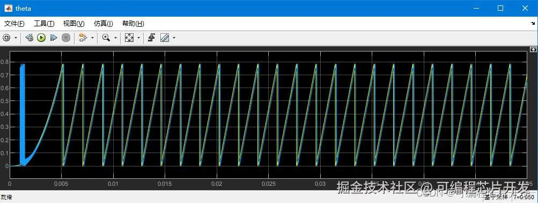This screenshot has height=203, width=538.
Task: Select the zoom magnifier tool
Action: coord(106,38)
